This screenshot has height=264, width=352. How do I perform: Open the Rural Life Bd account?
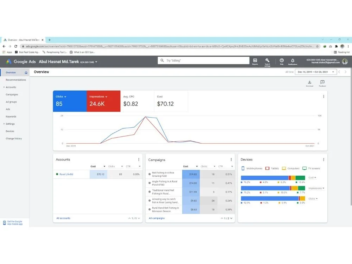[x=66, y=174]
